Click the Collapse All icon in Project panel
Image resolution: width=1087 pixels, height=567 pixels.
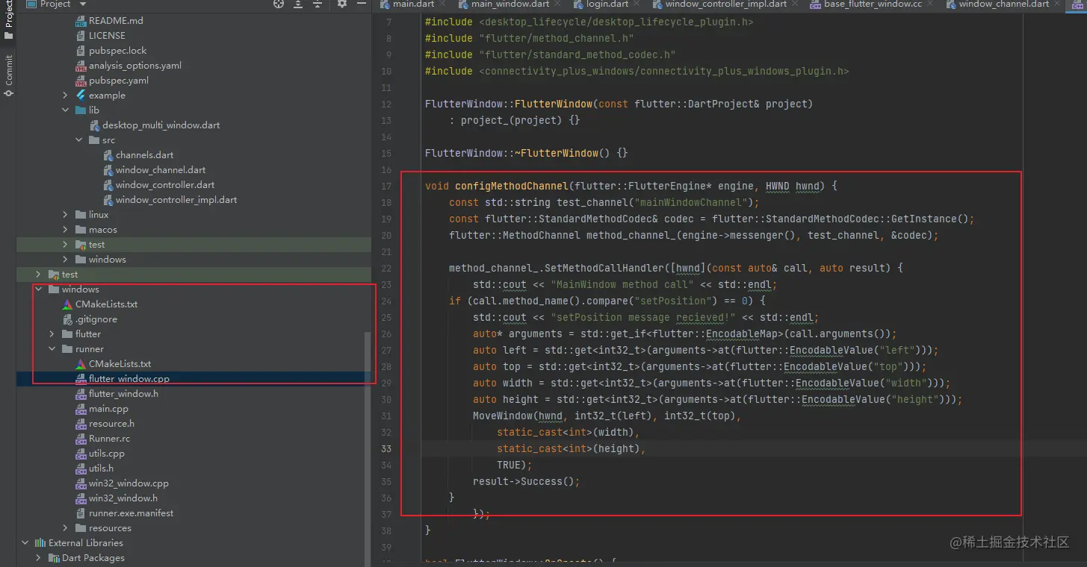pyautogui.click(x=318, y=4)
